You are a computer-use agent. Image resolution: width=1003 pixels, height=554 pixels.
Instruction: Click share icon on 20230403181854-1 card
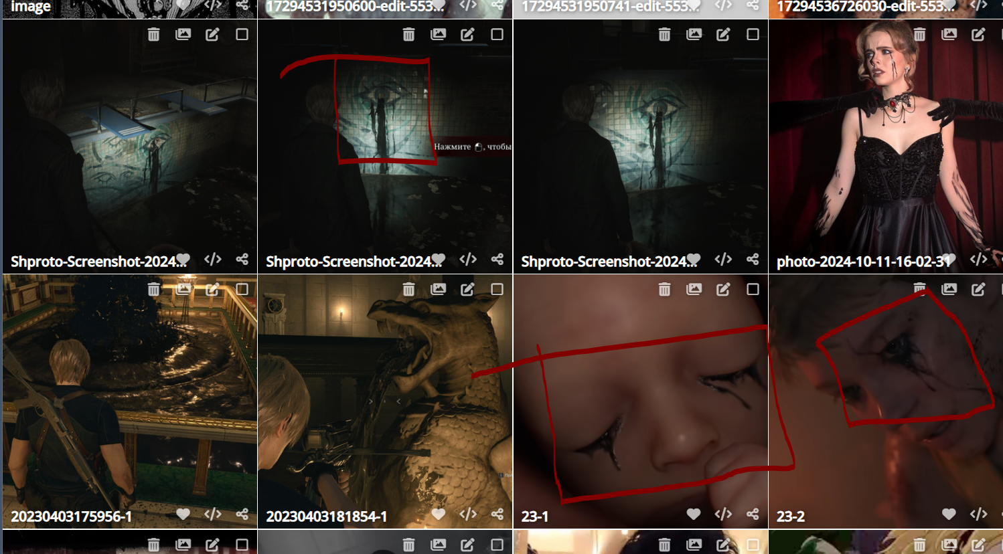[497, 514]
